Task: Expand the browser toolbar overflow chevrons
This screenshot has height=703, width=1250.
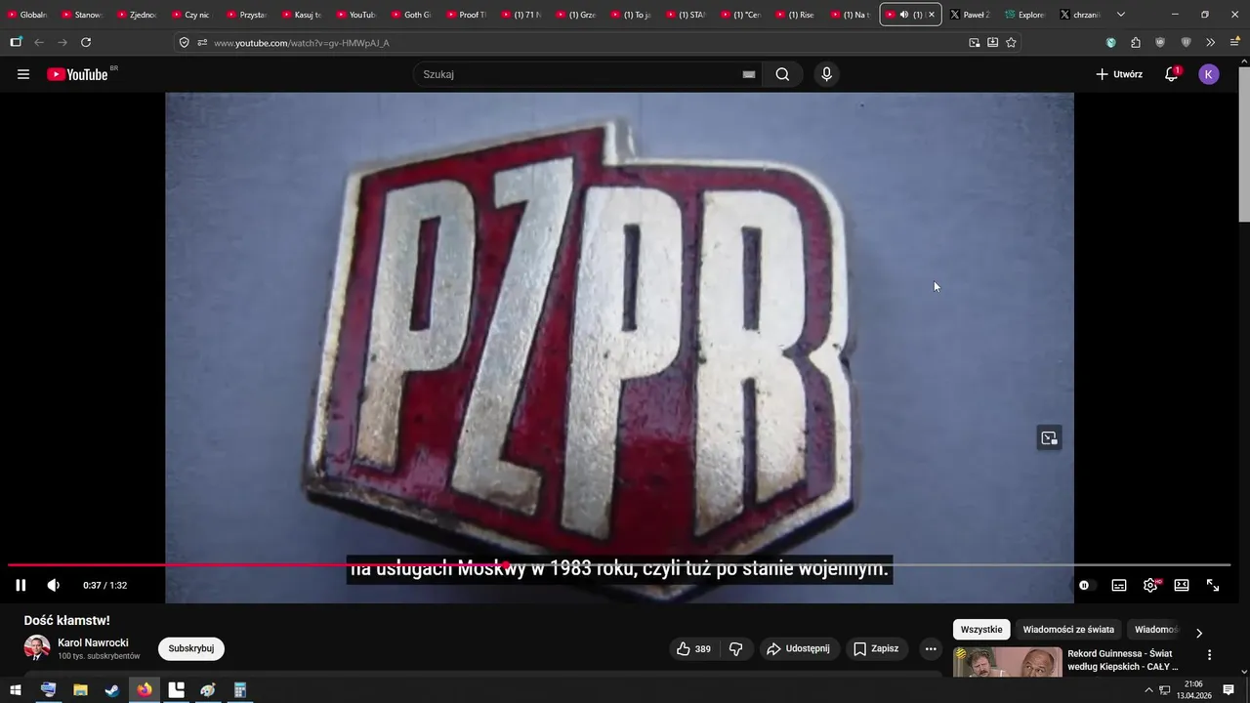Action: pyautogui.click(x=1210, y=43)
